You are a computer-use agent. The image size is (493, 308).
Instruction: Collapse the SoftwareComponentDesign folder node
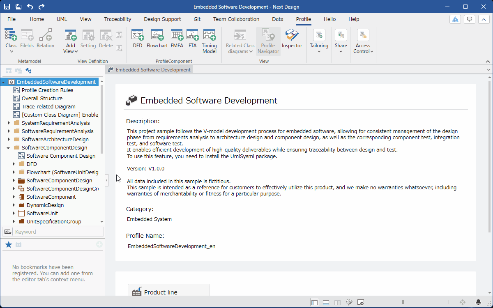pos(9,147)
